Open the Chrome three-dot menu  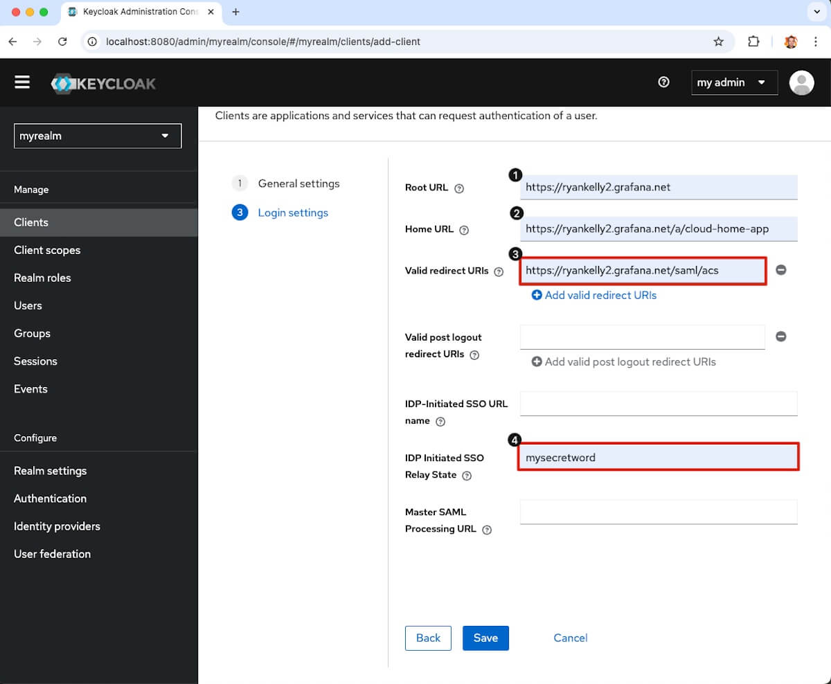pyautogui.click(x=816, y=42)
